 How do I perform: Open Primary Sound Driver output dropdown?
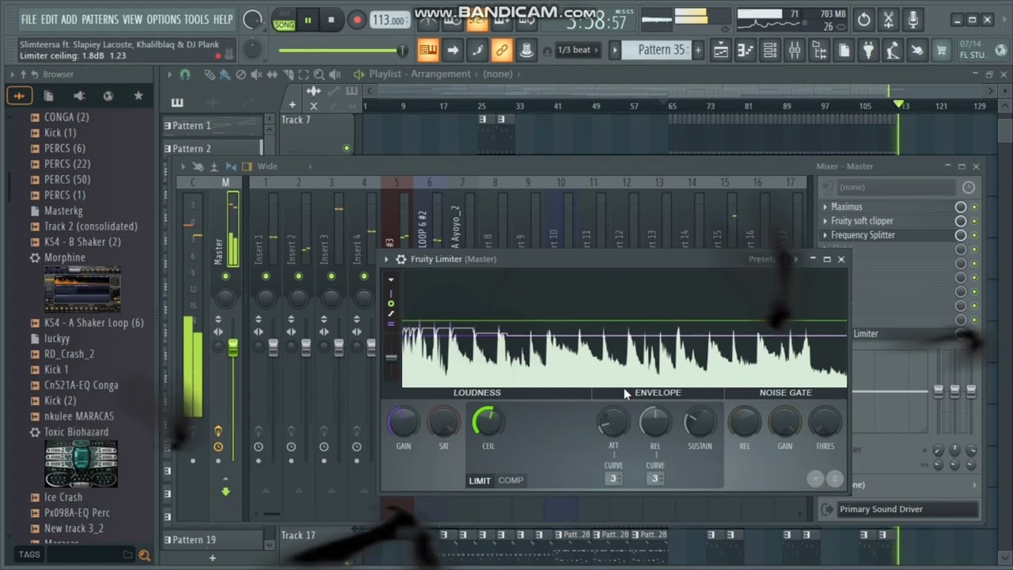coord(907,509)
